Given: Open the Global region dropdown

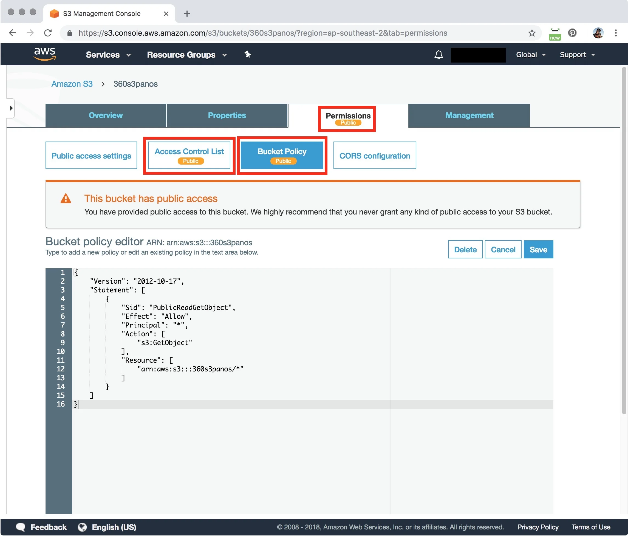Looking at the screenshot, I should point(531,55).
